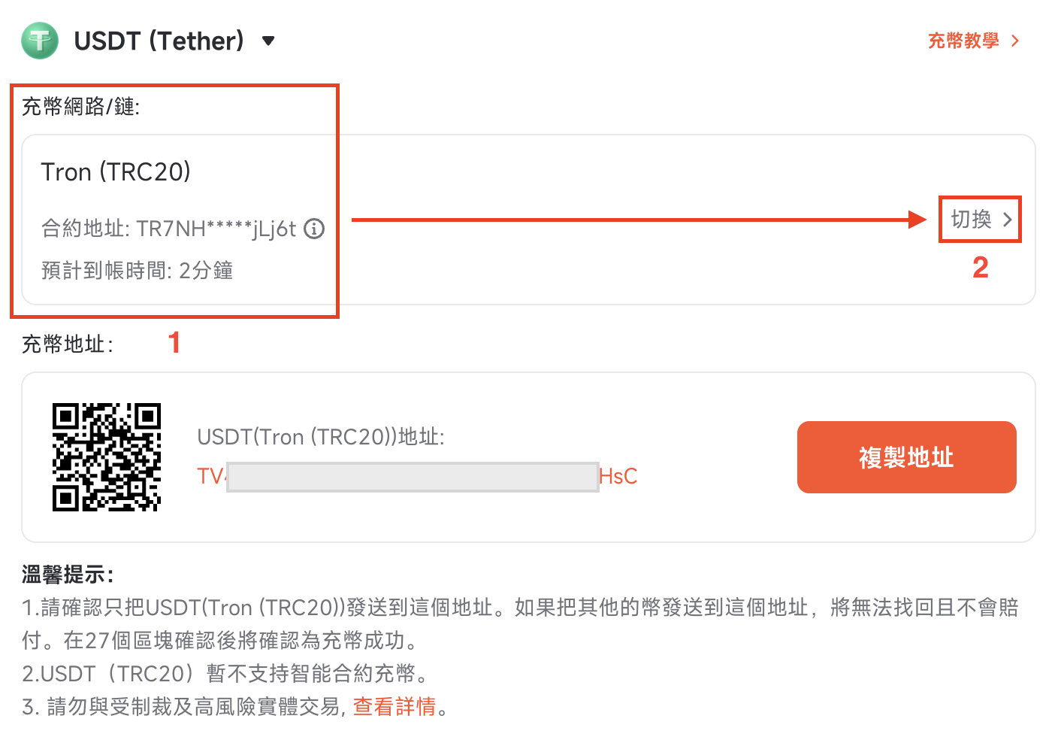Click the chevron arrow next to 切換
The height and width of the screenshot is (746, 1061).
point(1008,220)
